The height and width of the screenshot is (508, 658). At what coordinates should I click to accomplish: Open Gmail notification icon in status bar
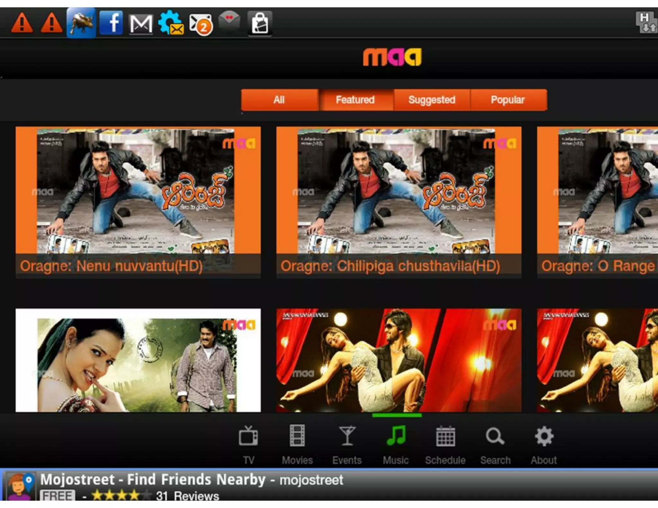[140, 24]
